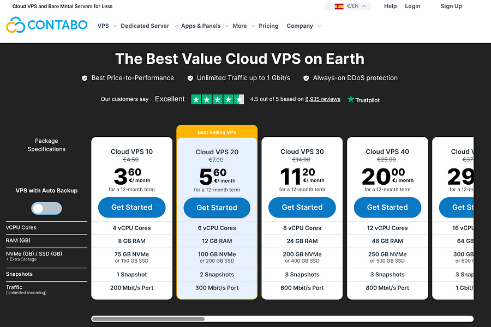491x327 pixels.
Task: Click the 4 vCPU Cores cell
Action: coord(132,228)
